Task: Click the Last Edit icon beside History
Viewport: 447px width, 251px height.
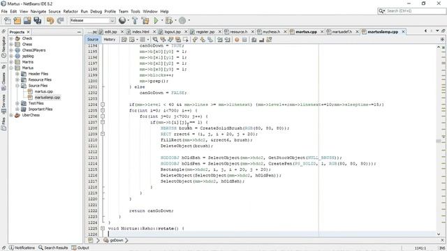Action: [124, 40]
